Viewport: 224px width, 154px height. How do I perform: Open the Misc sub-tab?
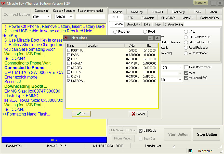coord(158,24)
